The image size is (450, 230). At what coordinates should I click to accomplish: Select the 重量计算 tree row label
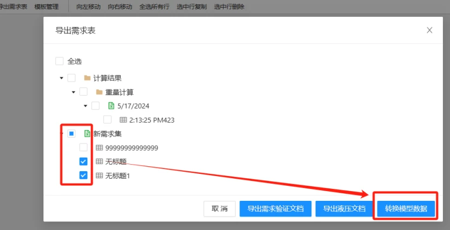[119, 92]
